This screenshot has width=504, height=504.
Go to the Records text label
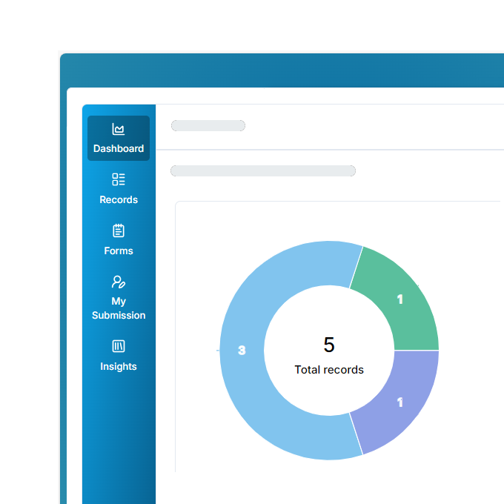[x=119, y=199]
